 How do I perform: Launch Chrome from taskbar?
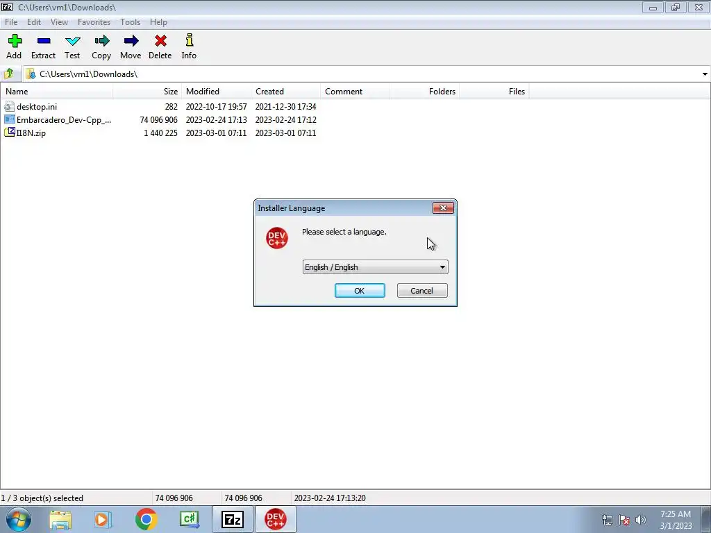(146, 519)
